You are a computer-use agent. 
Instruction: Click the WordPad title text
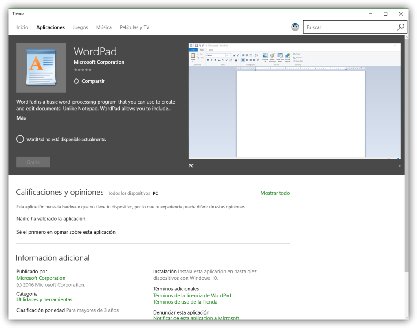coord(95,51)
